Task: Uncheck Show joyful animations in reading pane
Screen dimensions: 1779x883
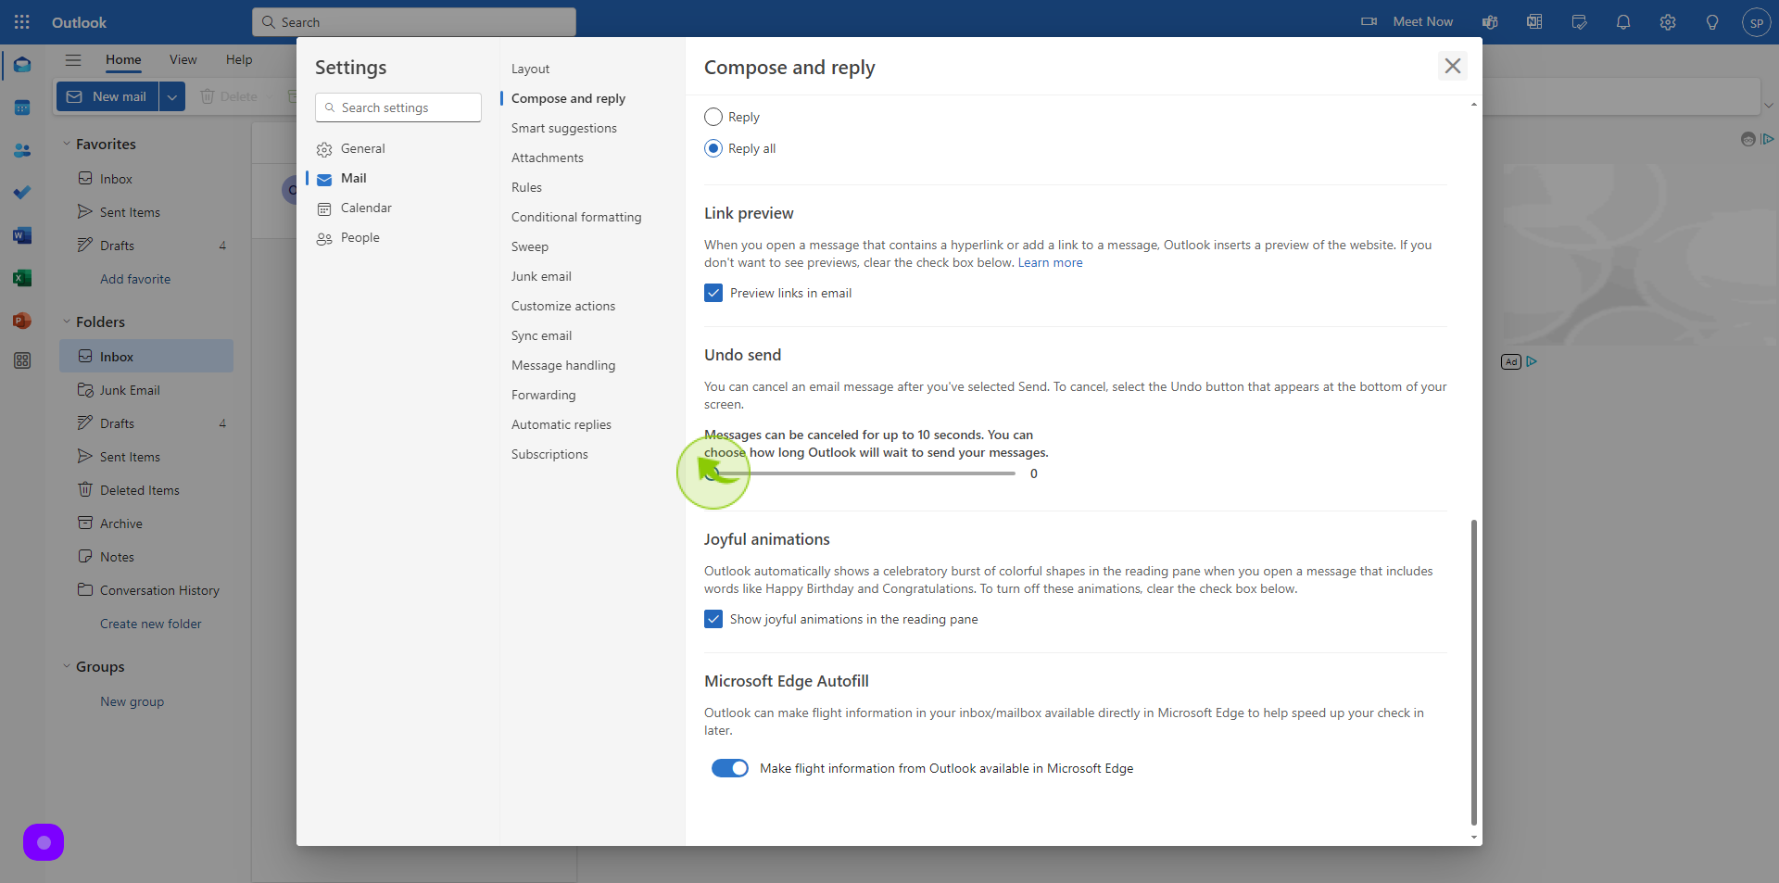Action: tap(713, 619)
